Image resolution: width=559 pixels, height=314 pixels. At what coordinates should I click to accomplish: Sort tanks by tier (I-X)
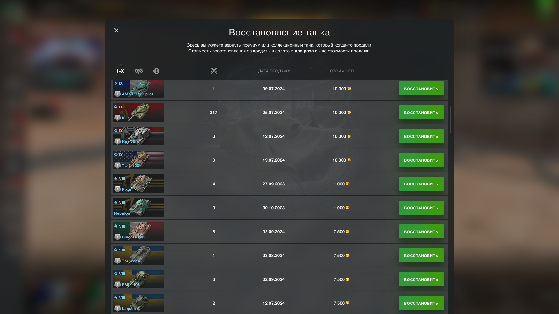(121, 71)
